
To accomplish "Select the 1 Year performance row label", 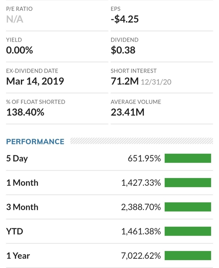I will 18,256.
